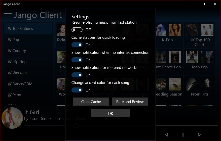Click the playlist icon beside Party
Viewport: 221px width, 141px height.
(x=10, y=95)
